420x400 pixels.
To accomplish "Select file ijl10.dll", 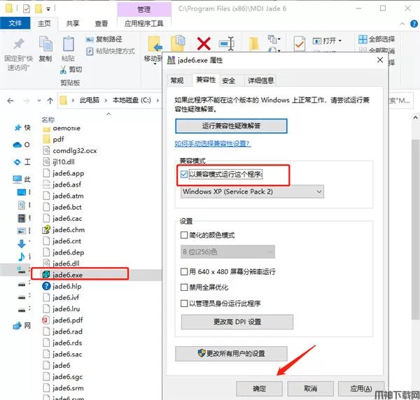I will coord(59,162).
